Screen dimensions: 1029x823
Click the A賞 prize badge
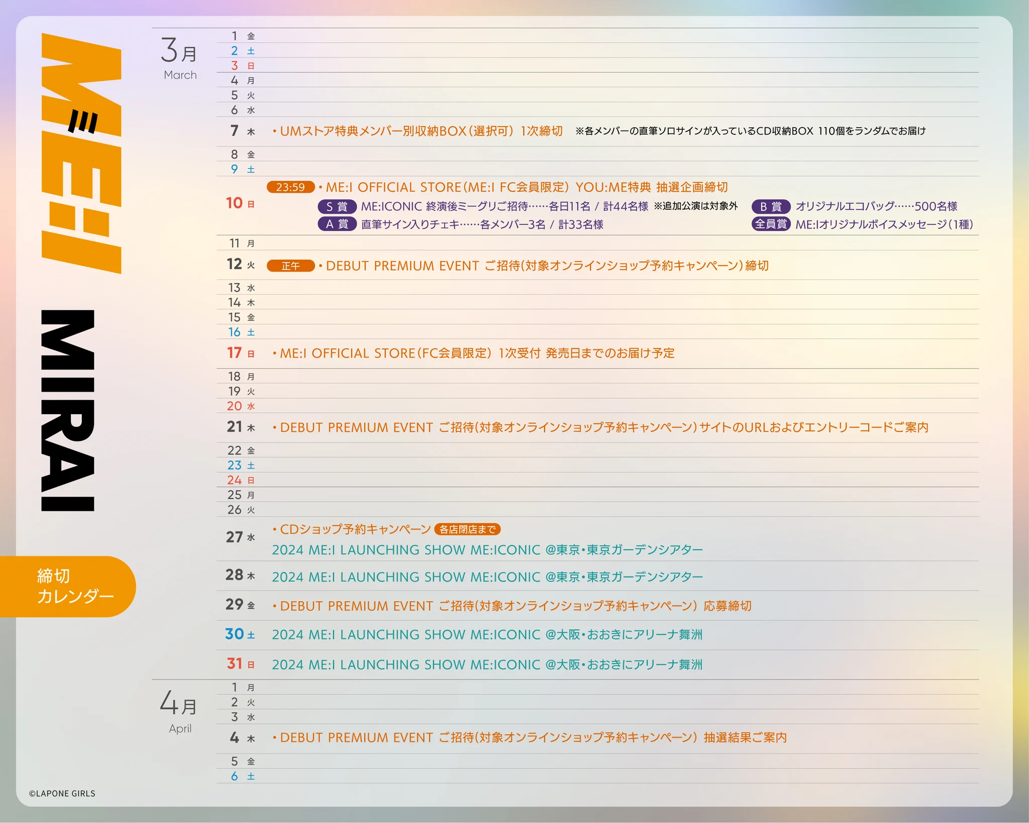point(337,224)
